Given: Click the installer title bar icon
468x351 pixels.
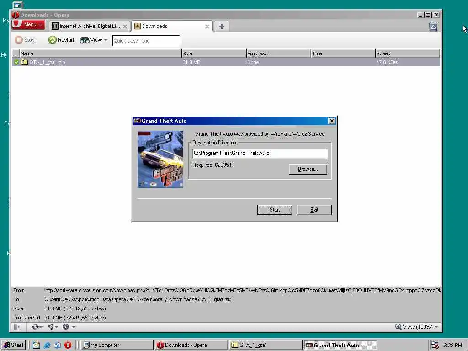Looking at the screenshot, I should [137, 121].
